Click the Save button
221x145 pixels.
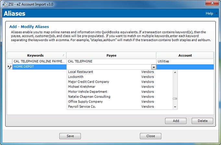(70, 136)
